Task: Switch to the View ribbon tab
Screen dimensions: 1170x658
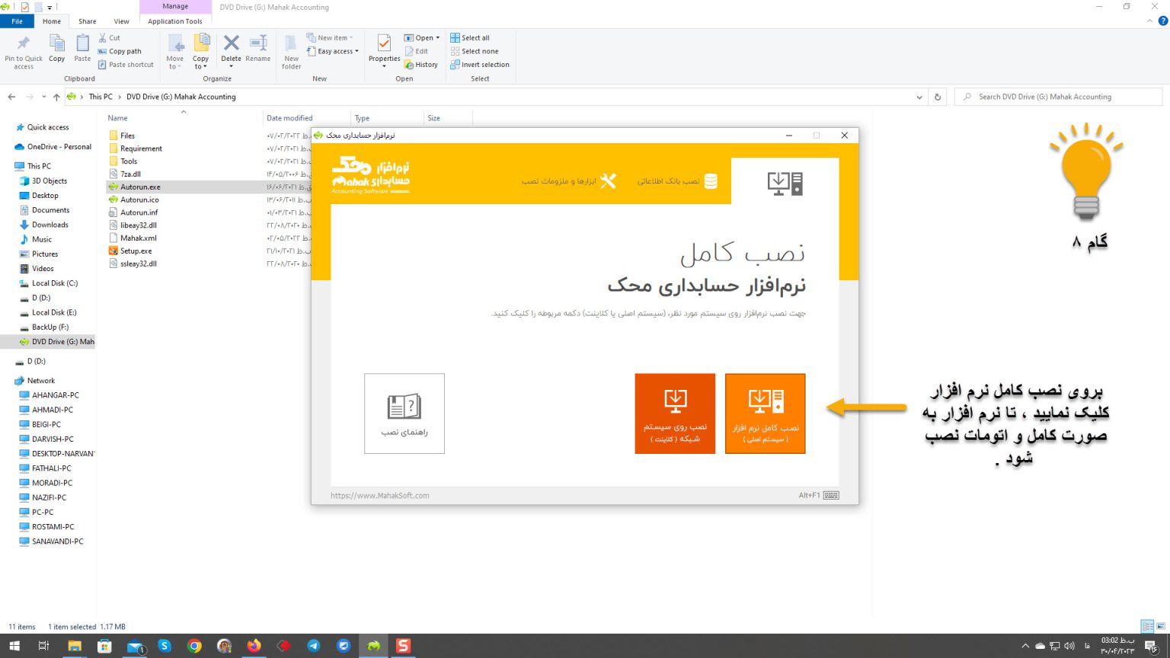Action: click(x=121, y=21)
